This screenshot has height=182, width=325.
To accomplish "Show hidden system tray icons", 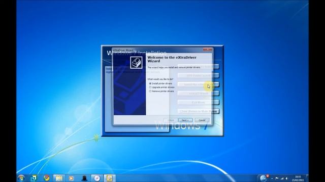I will [272, 178].
